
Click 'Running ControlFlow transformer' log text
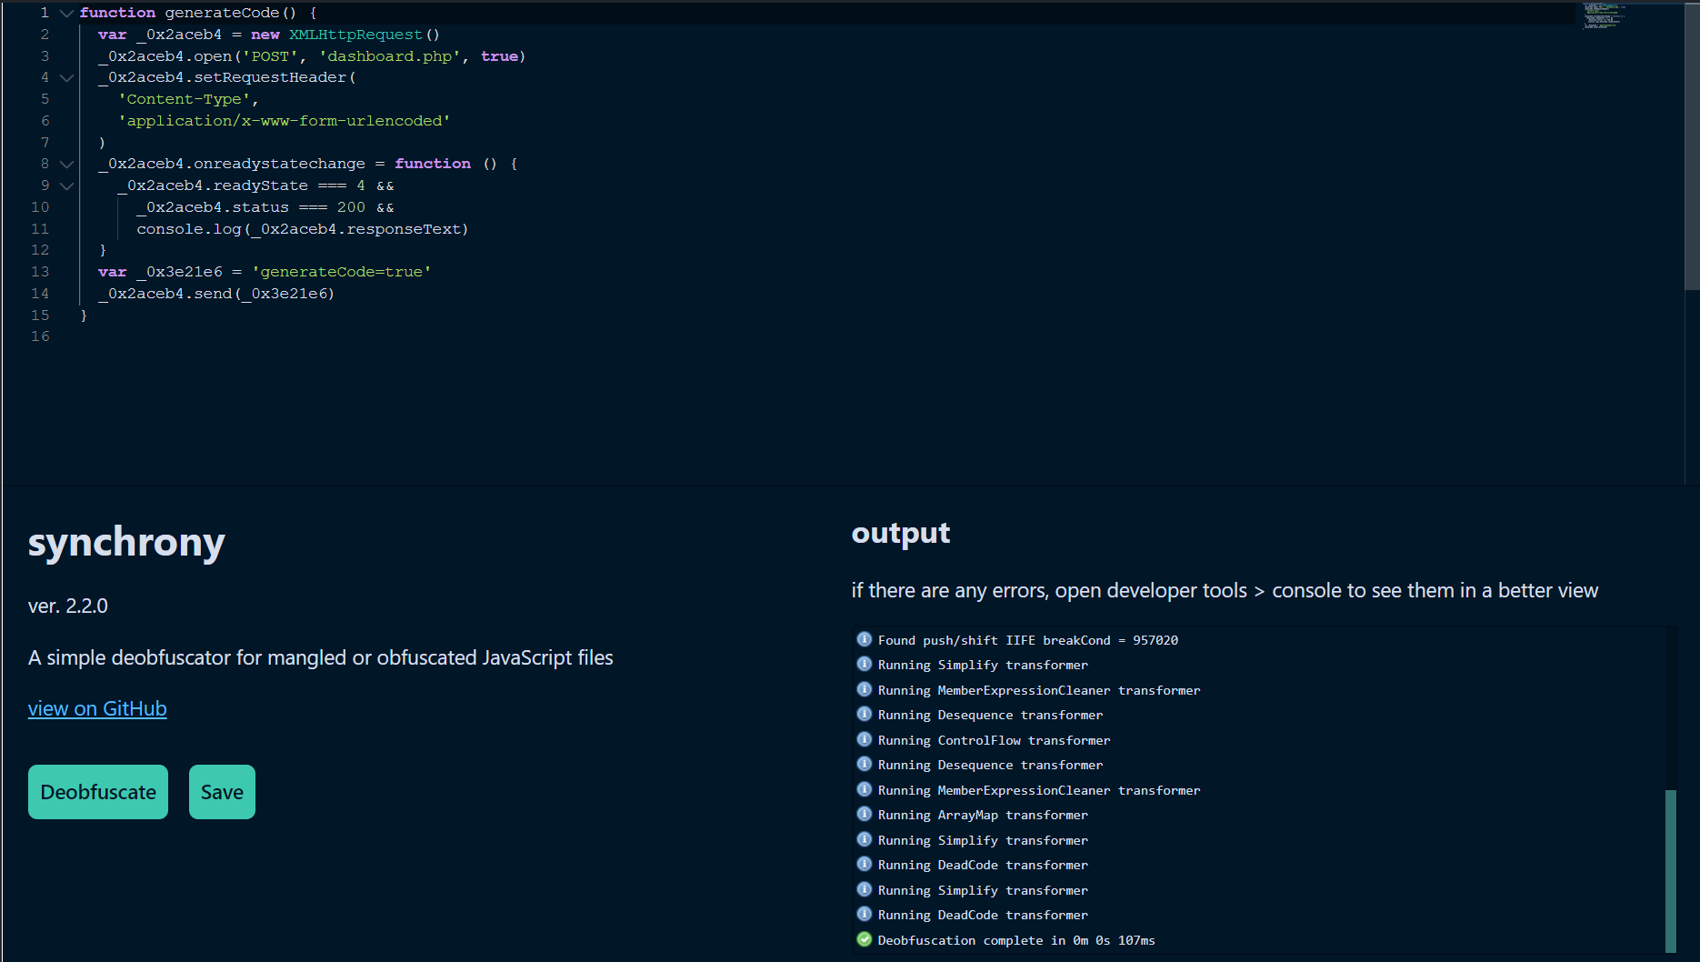[994, 740]
